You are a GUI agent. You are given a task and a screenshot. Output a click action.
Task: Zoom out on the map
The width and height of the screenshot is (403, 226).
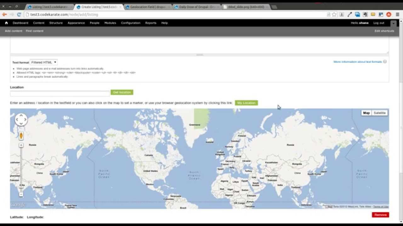(x=21, y=194)
